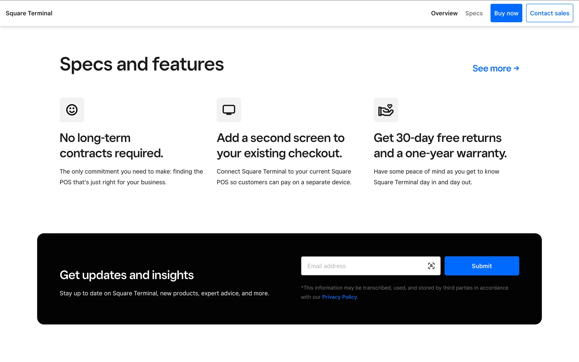Click the No long-term contracts required heading

(111, 145)
